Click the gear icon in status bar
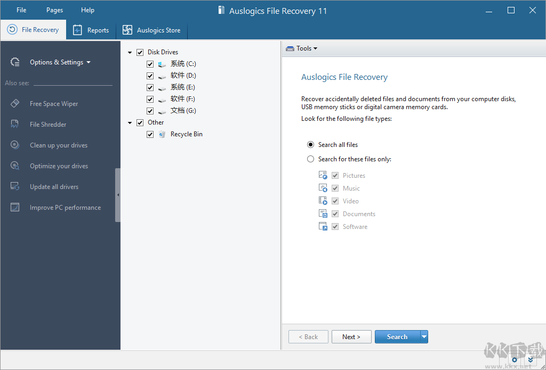This screenshot has width=546, height=370. point(515,360)
